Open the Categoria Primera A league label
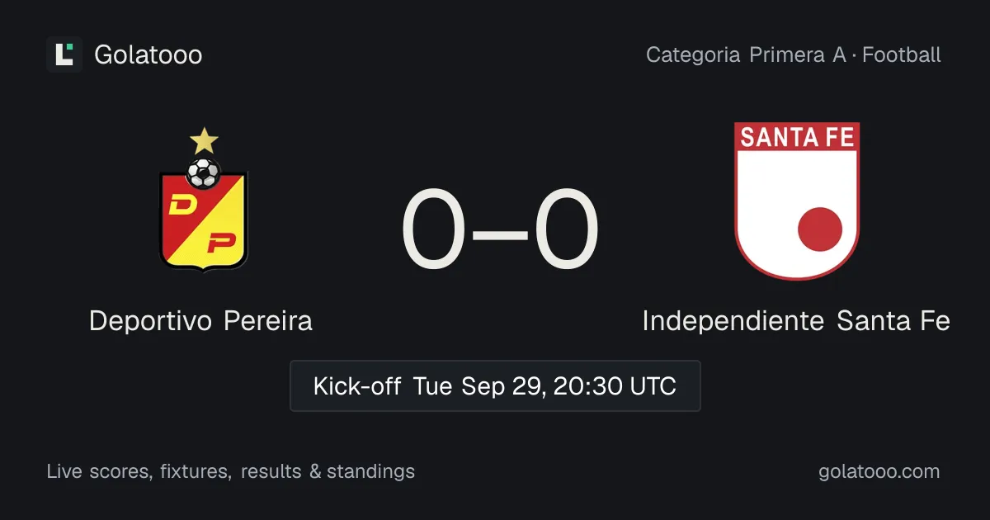 [747, 55]
